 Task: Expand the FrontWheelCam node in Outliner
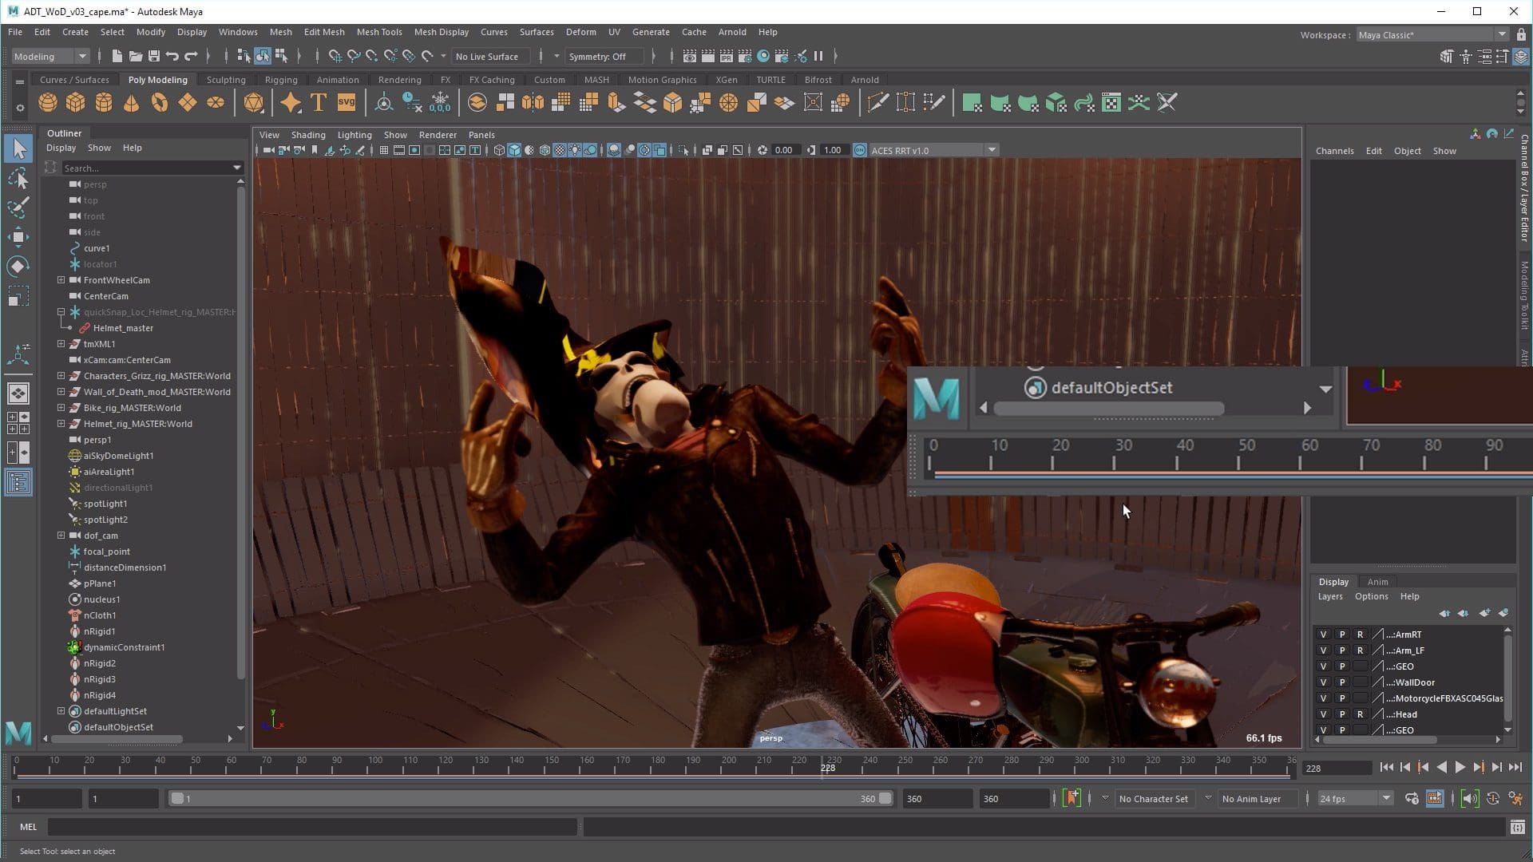tap(61, 280)
